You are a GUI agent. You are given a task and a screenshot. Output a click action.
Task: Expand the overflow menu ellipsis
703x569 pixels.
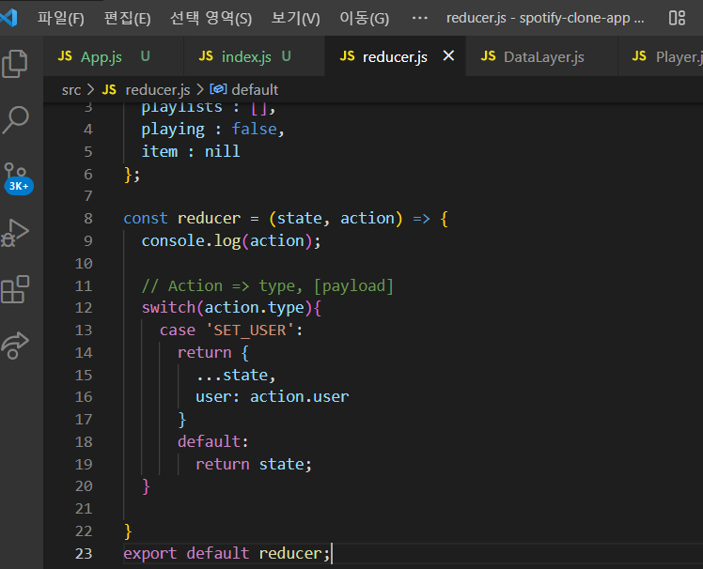click(420, 19)
